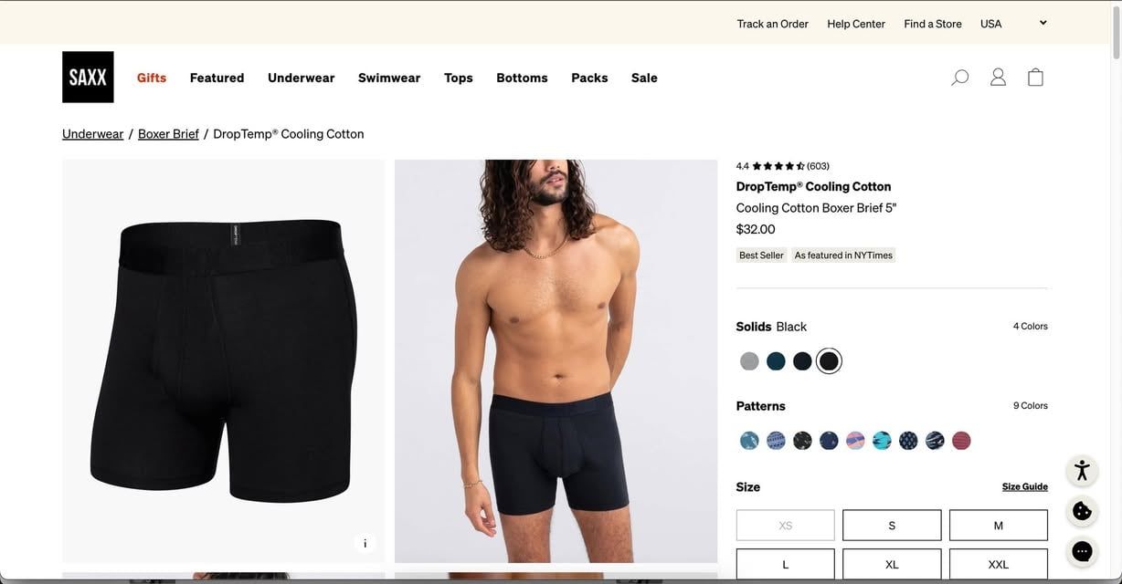View the model wearing boxer brief image

(x=556, y=361)
